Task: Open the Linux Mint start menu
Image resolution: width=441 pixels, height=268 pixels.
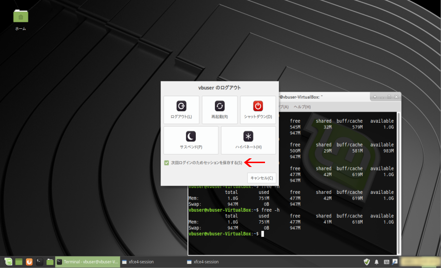Action: pos(9,262)
